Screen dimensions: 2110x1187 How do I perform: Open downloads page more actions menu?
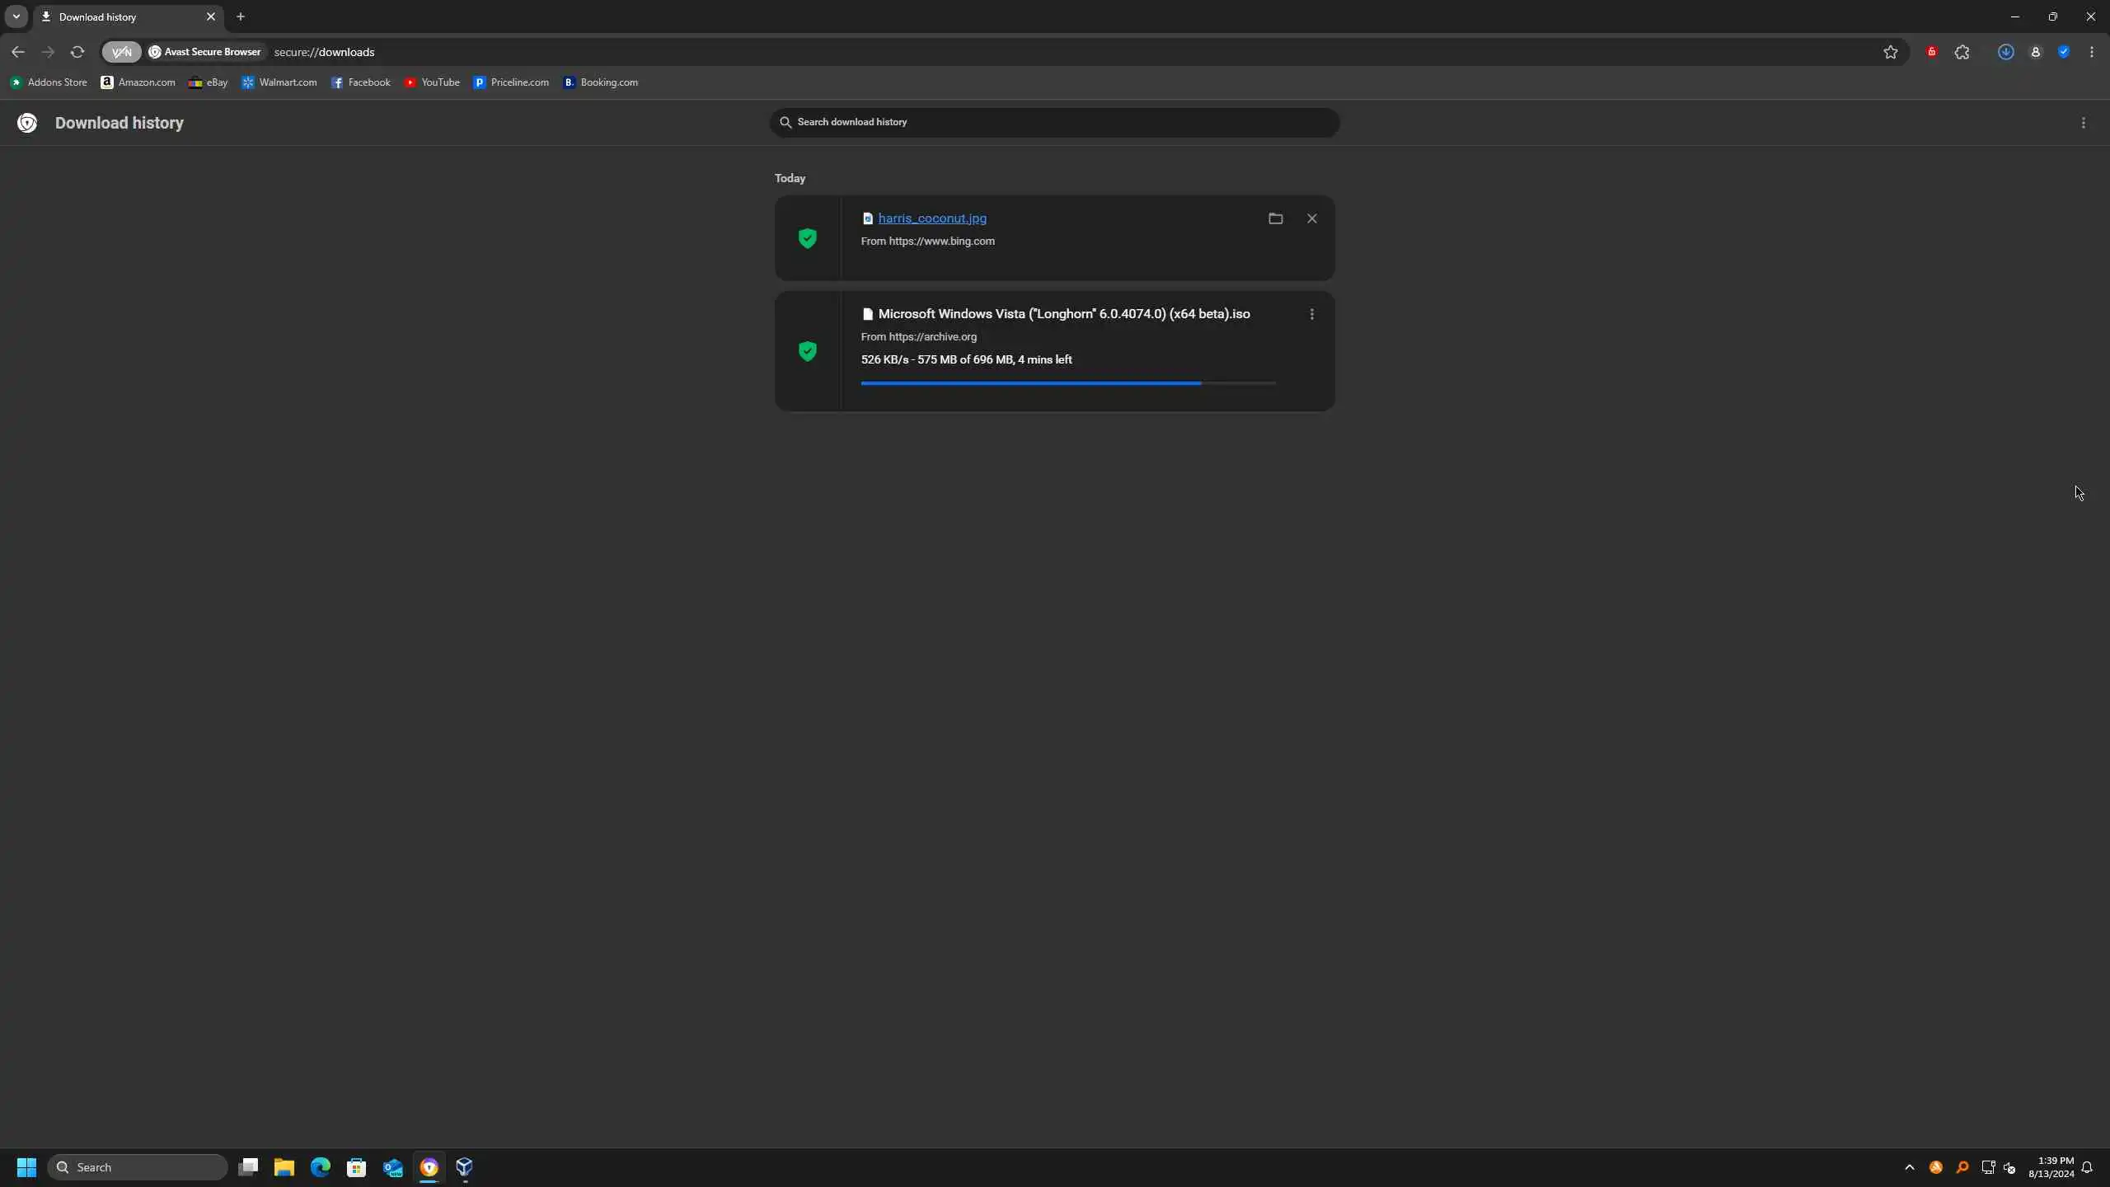click(2083, 123)
